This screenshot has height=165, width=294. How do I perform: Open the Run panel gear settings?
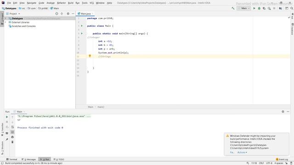(283, 111)
